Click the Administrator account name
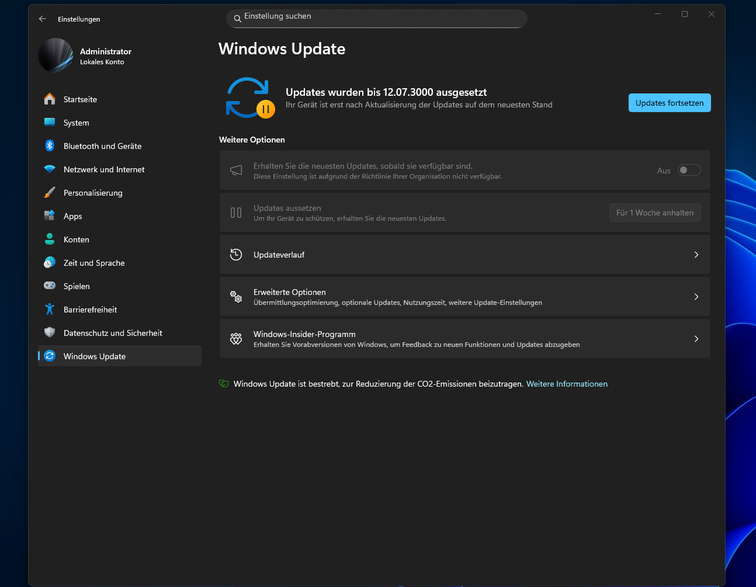This screenshot has height=587, width=756. coord(106,51)
